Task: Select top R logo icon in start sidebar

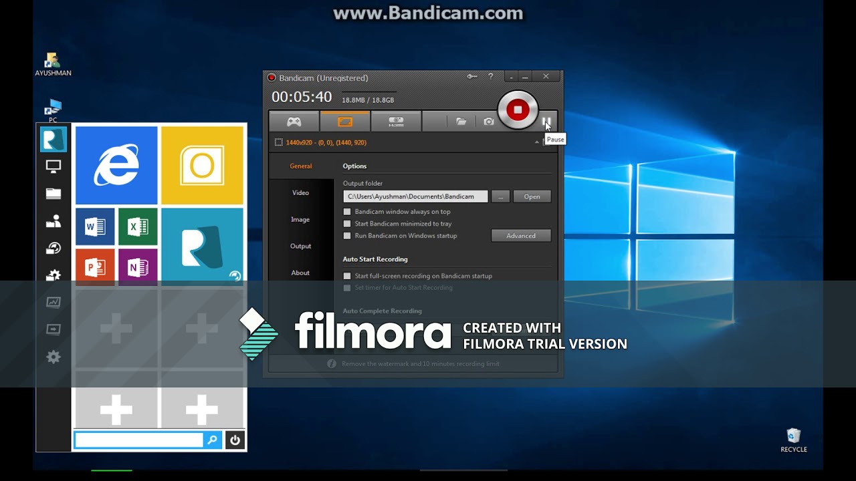Action: point(53,140)
